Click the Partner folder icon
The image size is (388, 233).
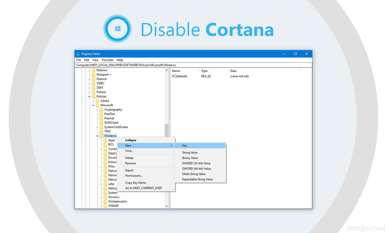(93, 92)
